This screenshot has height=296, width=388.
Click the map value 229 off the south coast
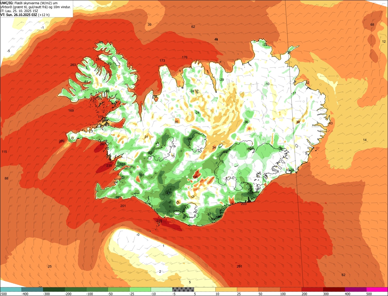coord(159,221)
